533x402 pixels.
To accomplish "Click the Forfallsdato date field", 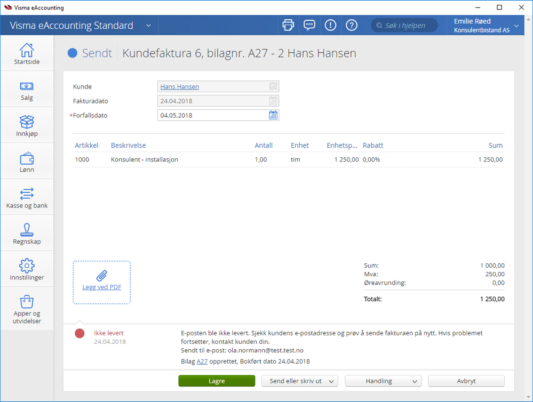I will (x=218, y=115).
